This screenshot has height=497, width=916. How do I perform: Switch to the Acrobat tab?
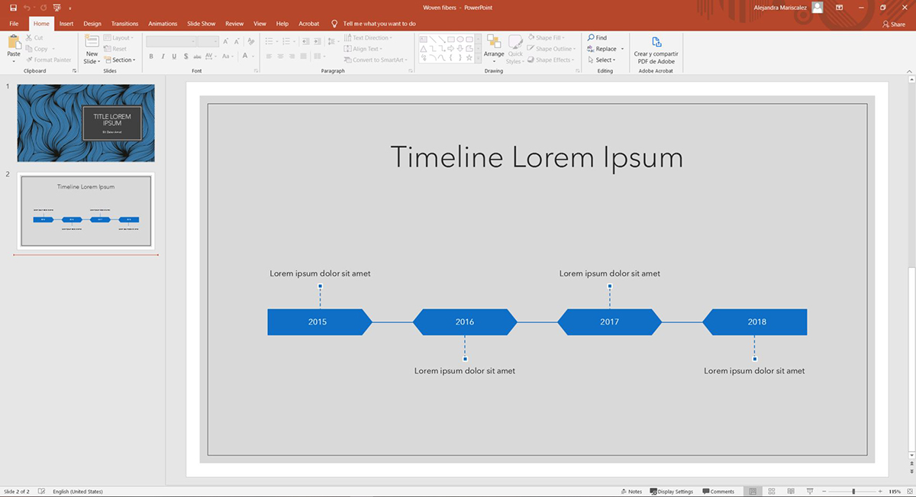(x=309, y=24)
